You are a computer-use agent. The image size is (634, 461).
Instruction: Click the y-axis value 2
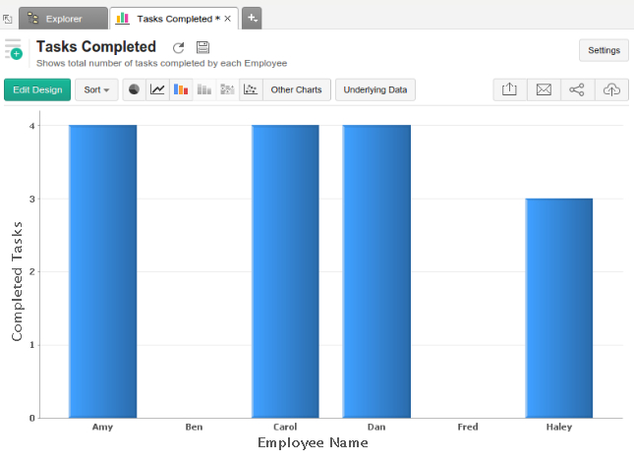(x=31, y=271)
